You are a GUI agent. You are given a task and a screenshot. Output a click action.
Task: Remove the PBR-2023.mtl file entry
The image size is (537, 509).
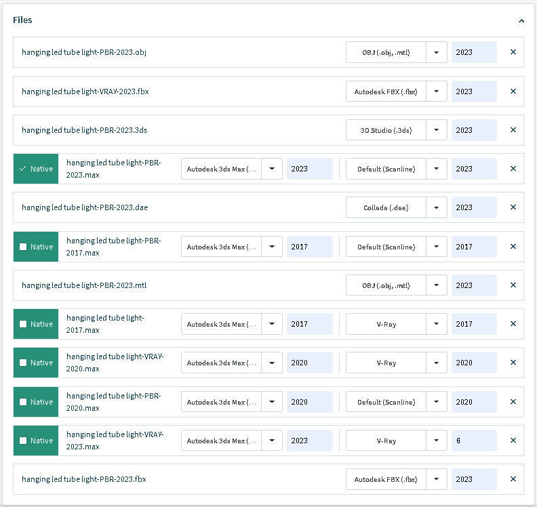pos(513,285)
